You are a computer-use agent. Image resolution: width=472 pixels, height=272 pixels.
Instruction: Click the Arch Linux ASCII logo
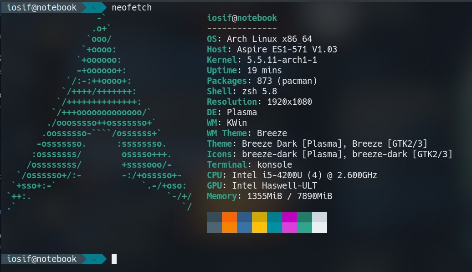click(x=99, y=113)
